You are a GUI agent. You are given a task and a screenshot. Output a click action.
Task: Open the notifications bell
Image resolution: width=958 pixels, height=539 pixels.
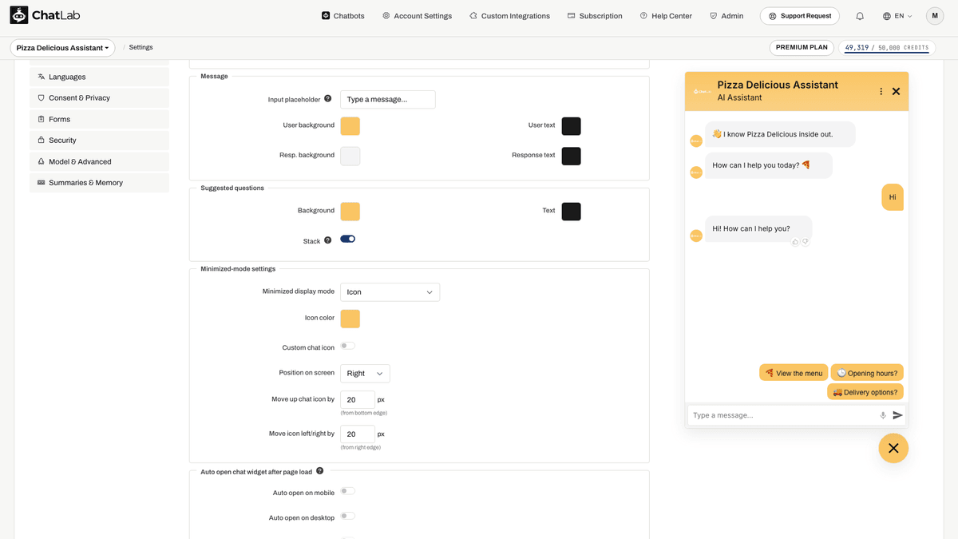coord(860,16)
